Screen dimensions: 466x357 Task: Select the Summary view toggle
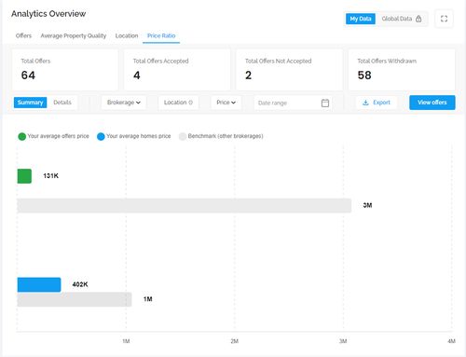coord(30,103)
